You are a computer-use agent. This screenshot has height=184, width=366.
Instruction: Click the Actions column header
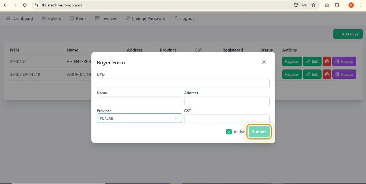click(x=290, y=50)
